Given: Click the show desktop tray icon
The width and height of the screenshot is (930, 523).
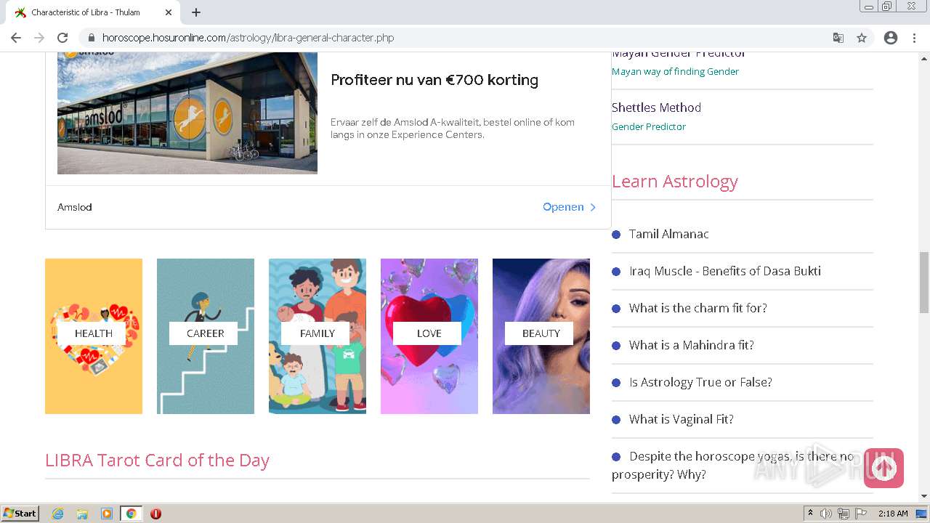Looking at the screenshot, I should click(921, 514).
